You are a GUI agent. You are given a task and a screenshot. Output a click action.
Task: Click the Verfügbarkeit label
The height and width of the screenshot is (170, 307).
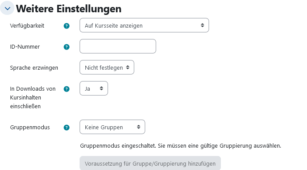pyautogui.click(x=27, y=26)
